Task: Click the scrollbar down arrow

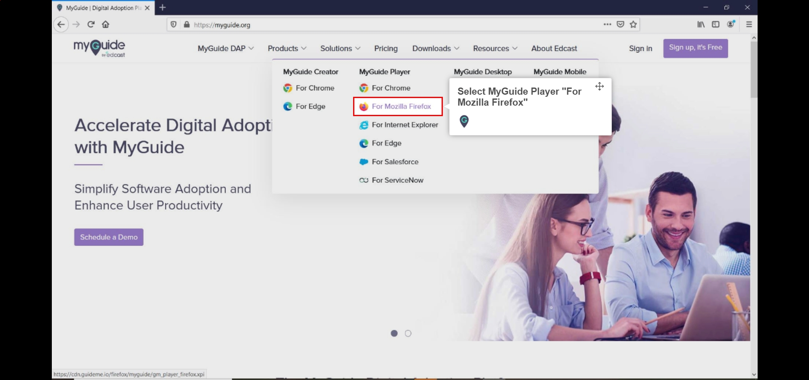Action: 754,375
